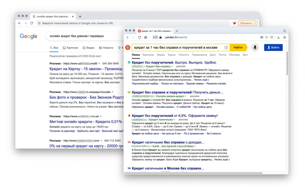Viewport: 305px width, 190px height.
Task: Select the Поиск tab on Yandex
Action: click(x=136, y=55)
